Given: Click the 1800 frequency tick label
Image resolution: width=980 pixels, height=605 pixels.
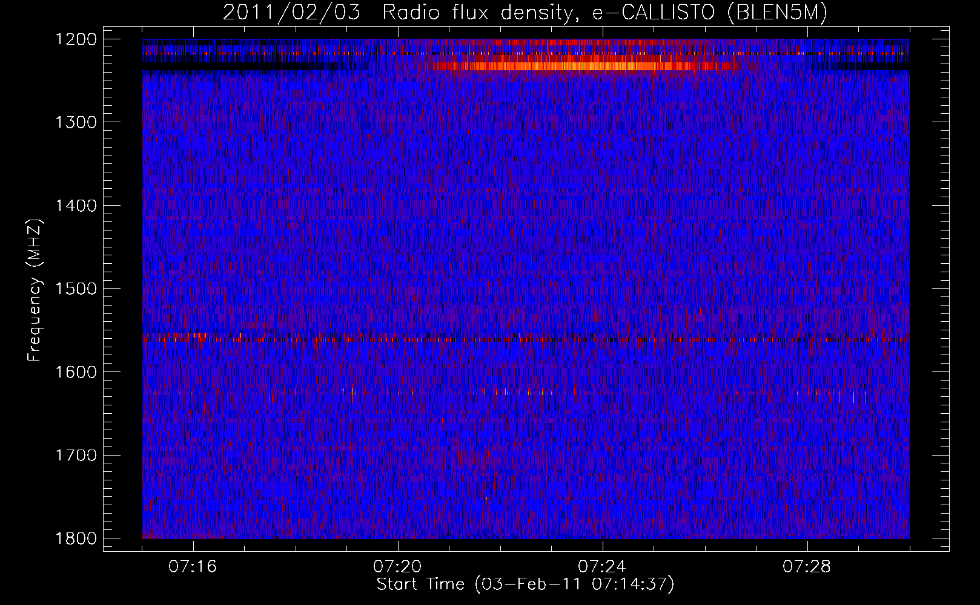Looking at the screenshot, I should pos(76,538).
